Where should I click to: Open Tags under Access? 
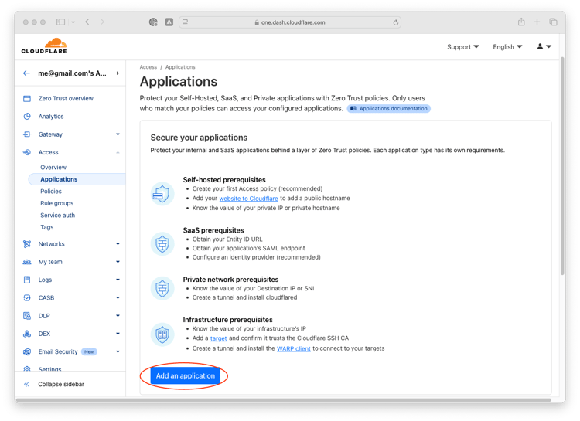(47, 227)
